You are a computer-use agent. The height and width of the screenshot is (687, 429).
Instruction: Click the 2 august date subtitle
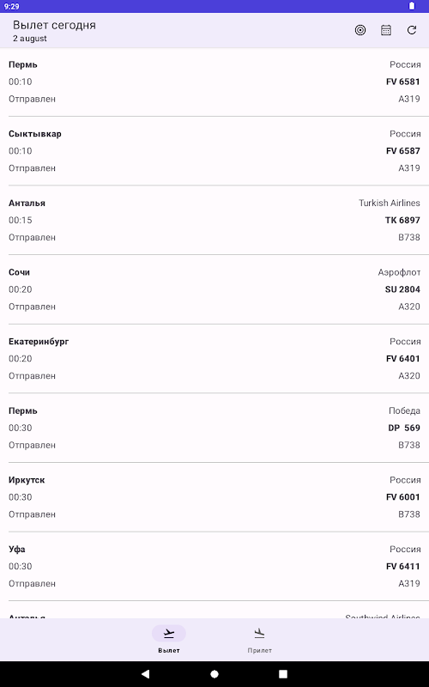coord(30,39)
